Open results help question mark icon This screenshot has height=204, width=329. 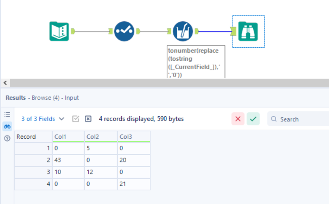[x=7, y=138]
